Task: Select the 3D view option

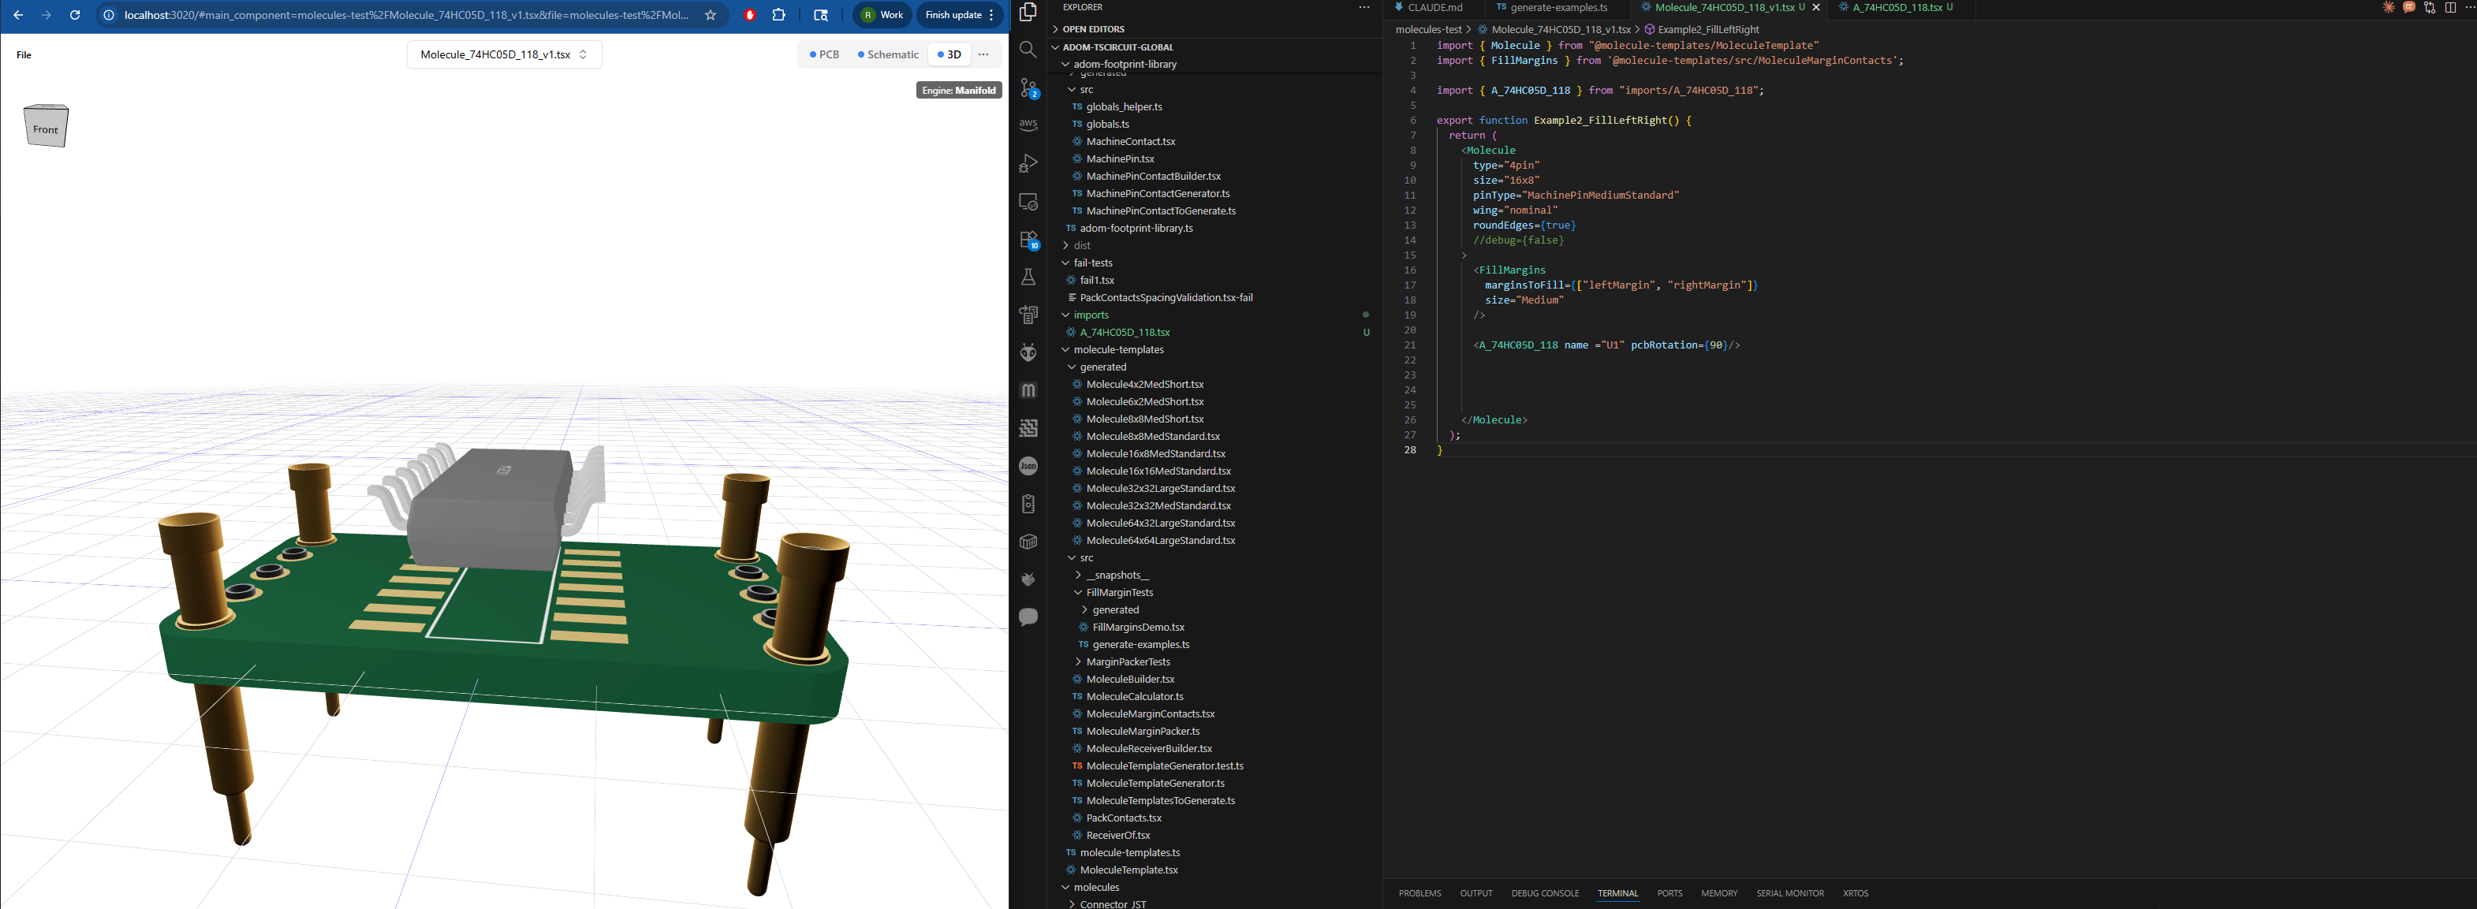Action: click(x=949, y=54)
